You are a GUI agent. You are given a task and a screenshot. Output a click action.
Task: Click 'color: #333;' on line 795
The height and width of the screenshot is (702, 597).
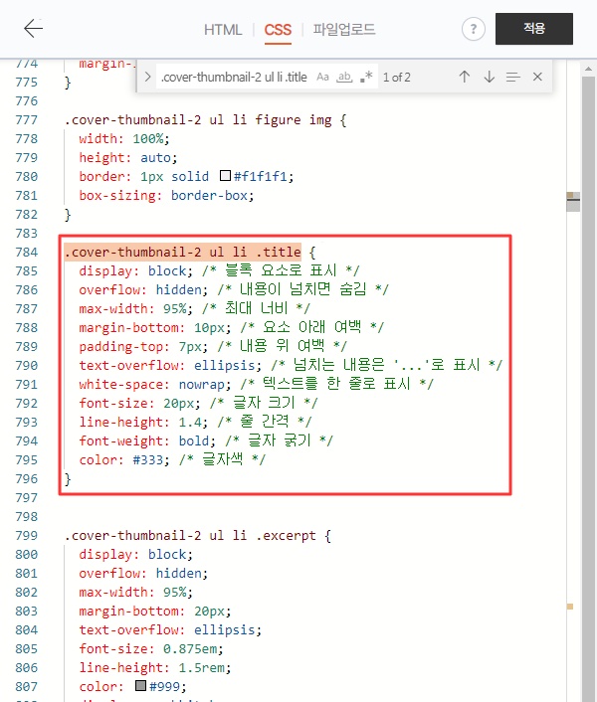pyautogui.click(x=124, y=459)
